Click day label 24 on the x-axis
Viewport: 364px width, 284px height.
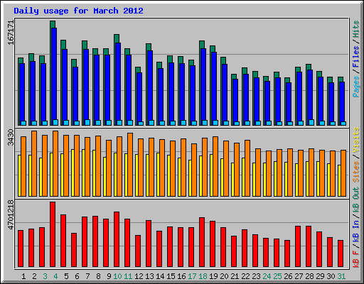click(267, 276)
